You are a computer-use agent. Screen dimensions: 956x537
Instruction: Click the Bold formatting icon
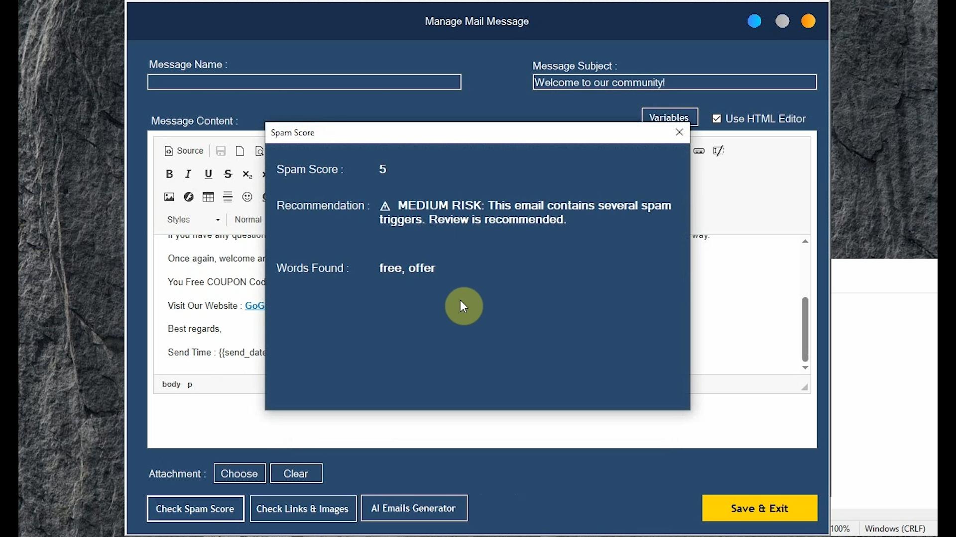tap(169, 174)
